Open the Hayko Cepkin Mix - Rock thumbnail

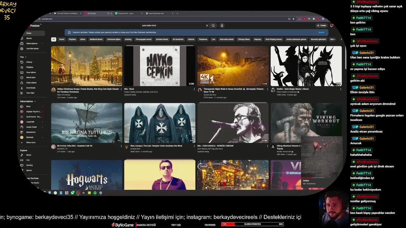pyautogui.click(x=160, y=66)
